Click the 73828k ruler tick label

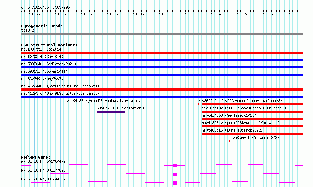click(60, 14)
